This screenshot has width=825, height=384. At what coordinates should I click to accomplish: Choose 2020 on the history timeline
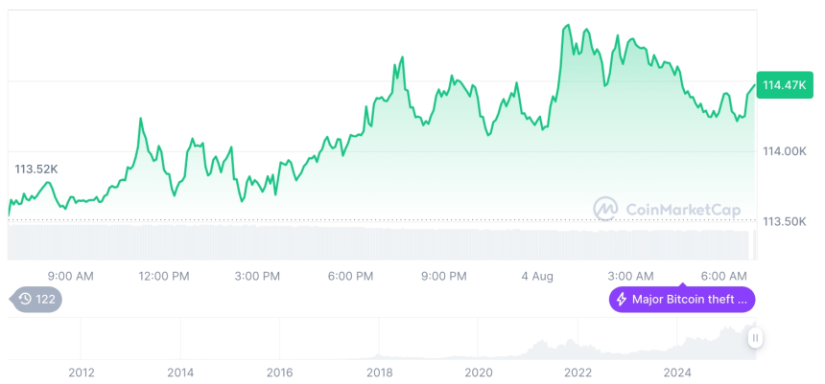click(478, 372)
